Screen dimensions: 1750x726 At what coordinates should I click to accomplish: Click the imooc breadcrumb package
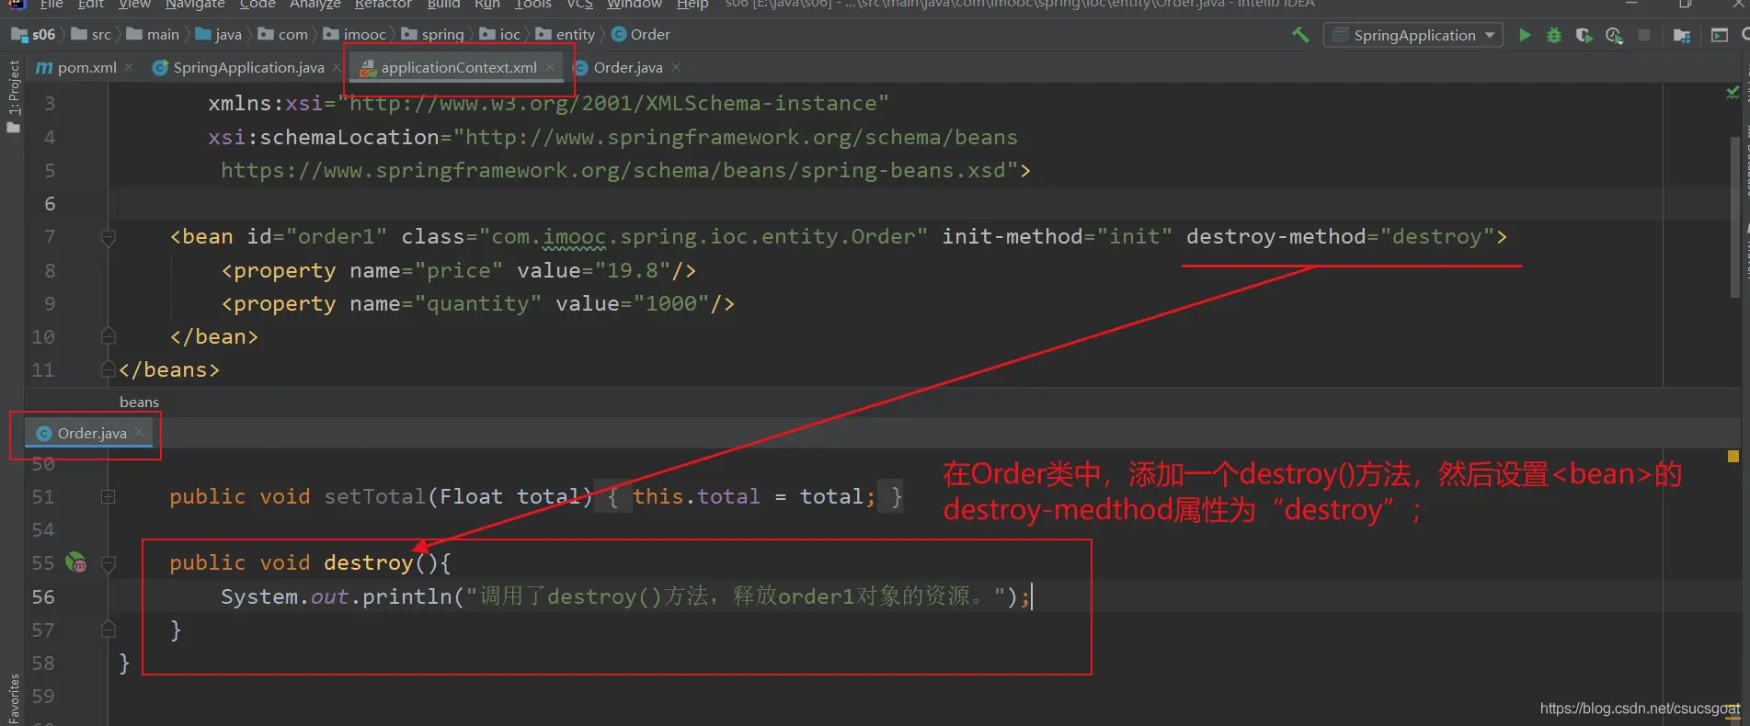[x=355, y=35]
